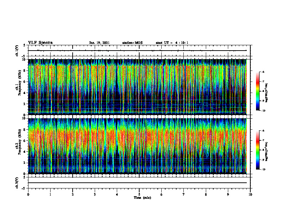Click the lower color bar's log(PSD) label
The height and width of the screenshot is (218, 282).
pos(267,151)
